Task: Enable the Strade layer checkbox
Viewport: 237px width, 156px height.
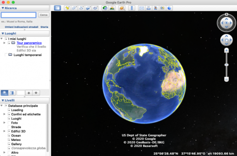Action: pyautogui.click(x=9, y=127)
